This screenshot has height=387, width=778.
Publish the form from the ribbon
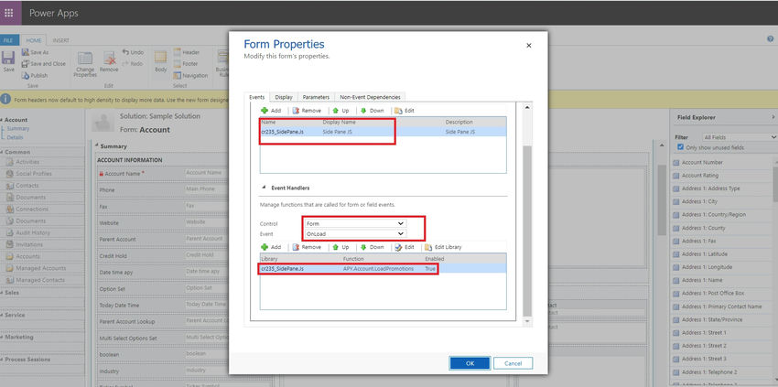point(35,75)
